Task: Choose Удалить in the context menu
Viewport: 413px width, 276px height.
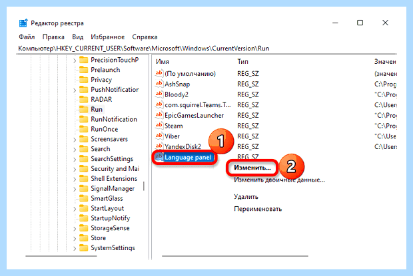Action: [246, 197]
